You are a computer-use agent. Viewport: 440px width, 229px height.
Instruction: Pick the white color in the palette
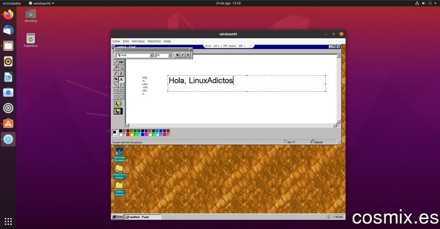pyautogui.click(x=120, y=135)
